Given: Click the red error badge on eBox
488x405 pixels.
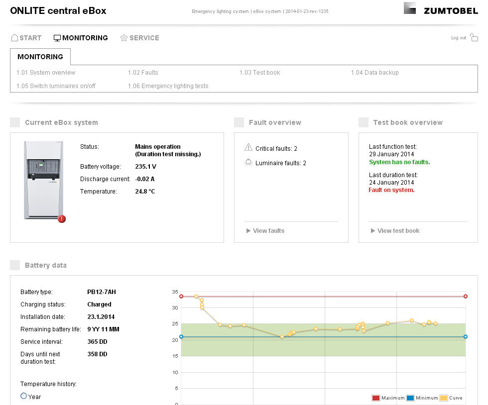Looking at the screenshot, I should pyautogui.click(x=62, y=219).
